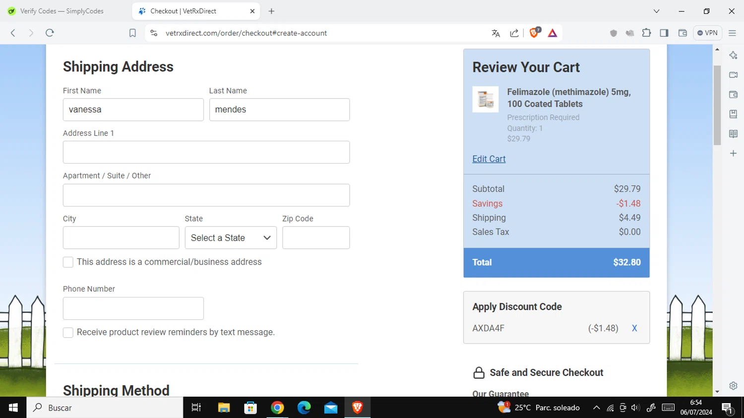Image resolution: width=744 pixels, height=418 pixels.
Task: Reload the checkout page
Action: point(50,33)
